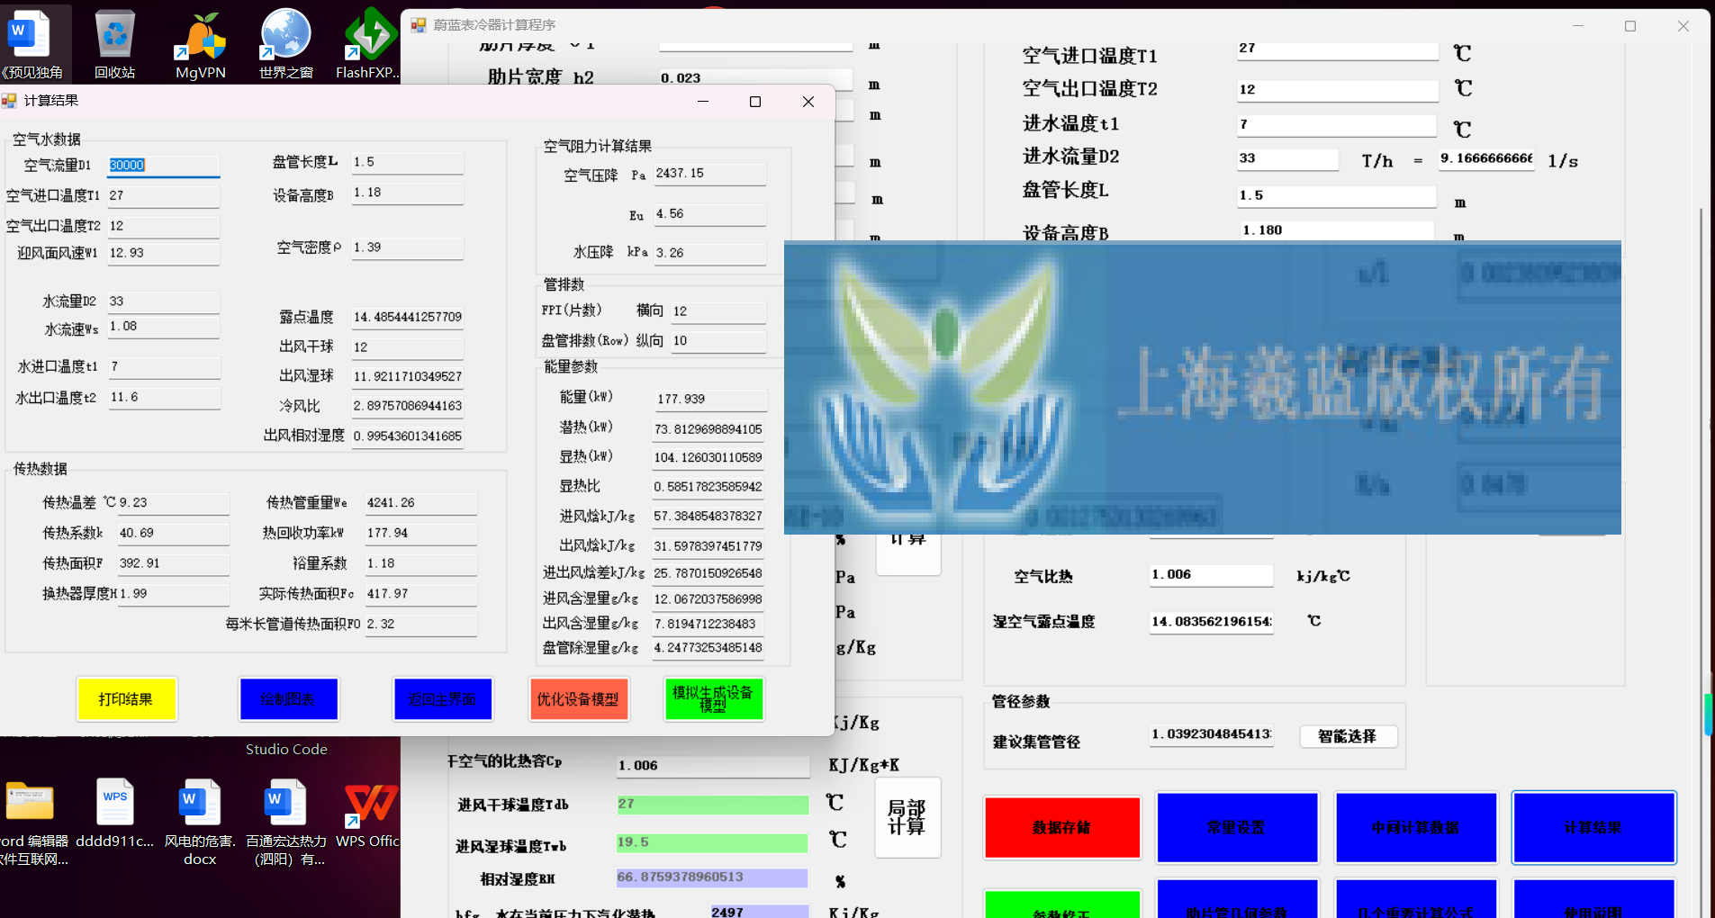
Task: Launch the FlashFXP desktop shortcut
Action: tap(368, 43)
